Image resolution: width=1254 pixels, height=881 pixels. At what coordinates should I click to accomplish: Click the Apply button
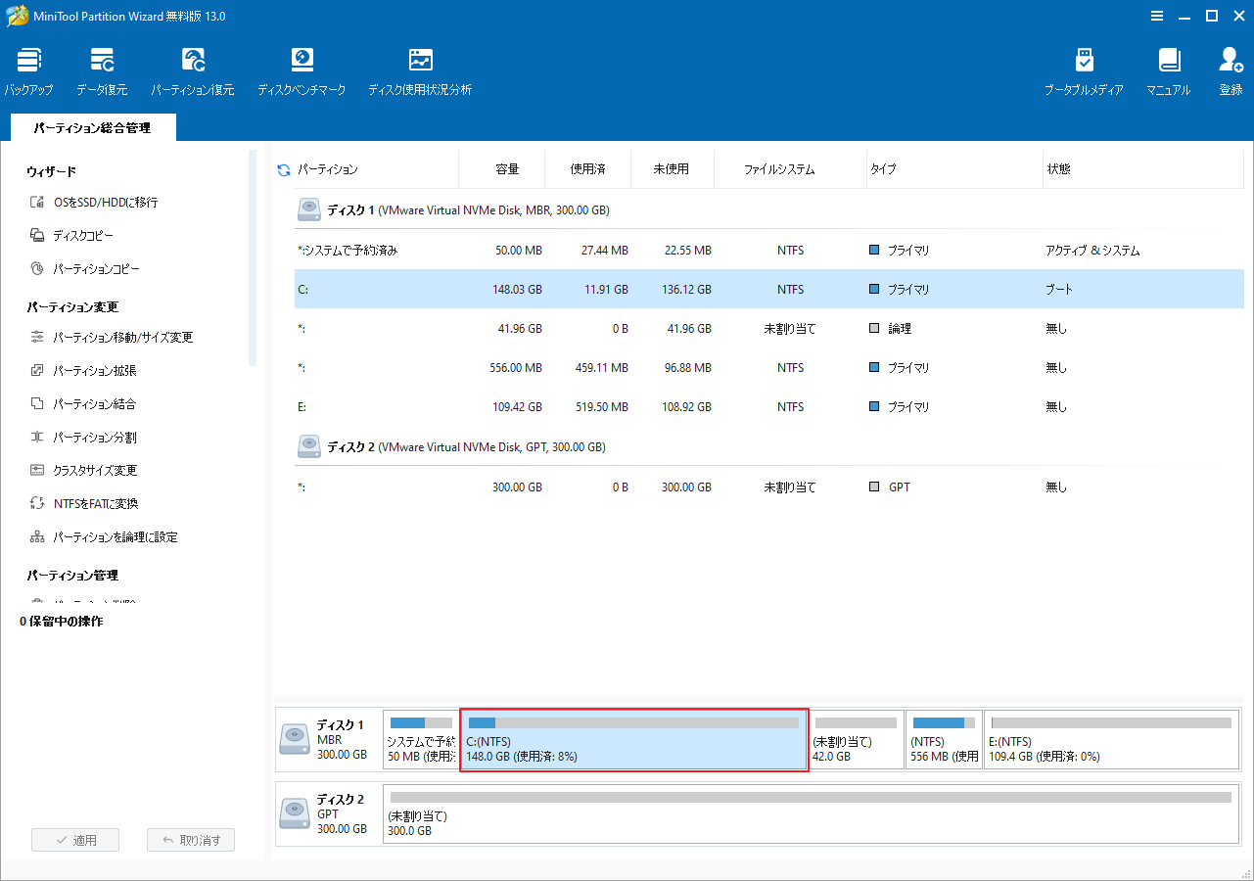click(74, 839)
